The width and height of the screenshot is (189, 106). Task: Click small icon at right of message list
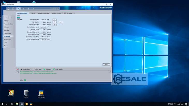pyautogui.click(x=110, y=72)
